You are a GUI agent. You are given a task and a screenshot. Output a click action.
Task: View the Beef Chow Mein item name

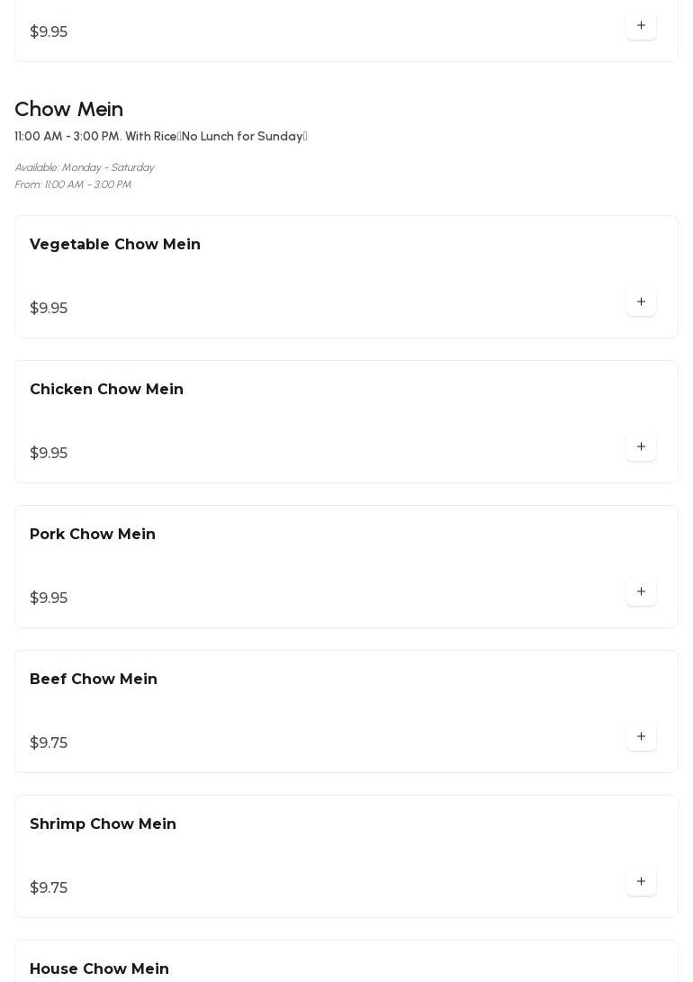[94, 680]
